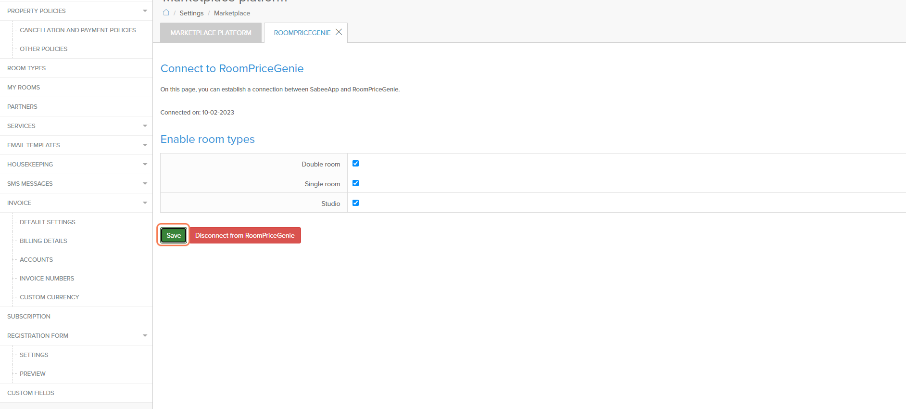Open Registration Form Settings item
906x409 pixels.
[34, 355]
